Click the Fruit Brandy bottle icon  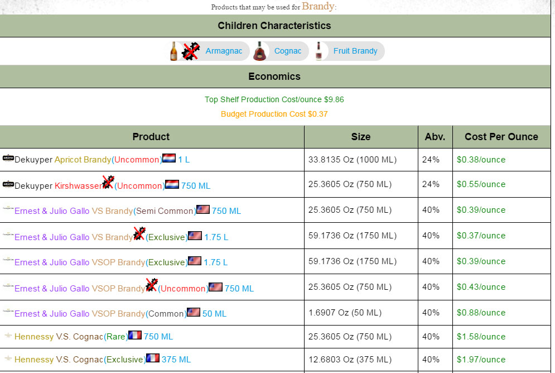pyautogui.click(x=319, y=51)
